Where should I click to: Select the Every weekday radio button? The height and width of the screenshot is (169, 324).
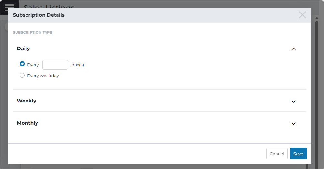[22, 76]
